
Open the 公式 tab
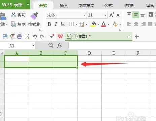108,5
